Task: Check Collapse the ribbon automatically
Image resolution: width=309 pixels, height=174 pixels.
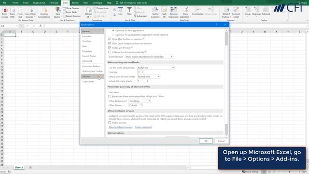Action: click(110, 52)
